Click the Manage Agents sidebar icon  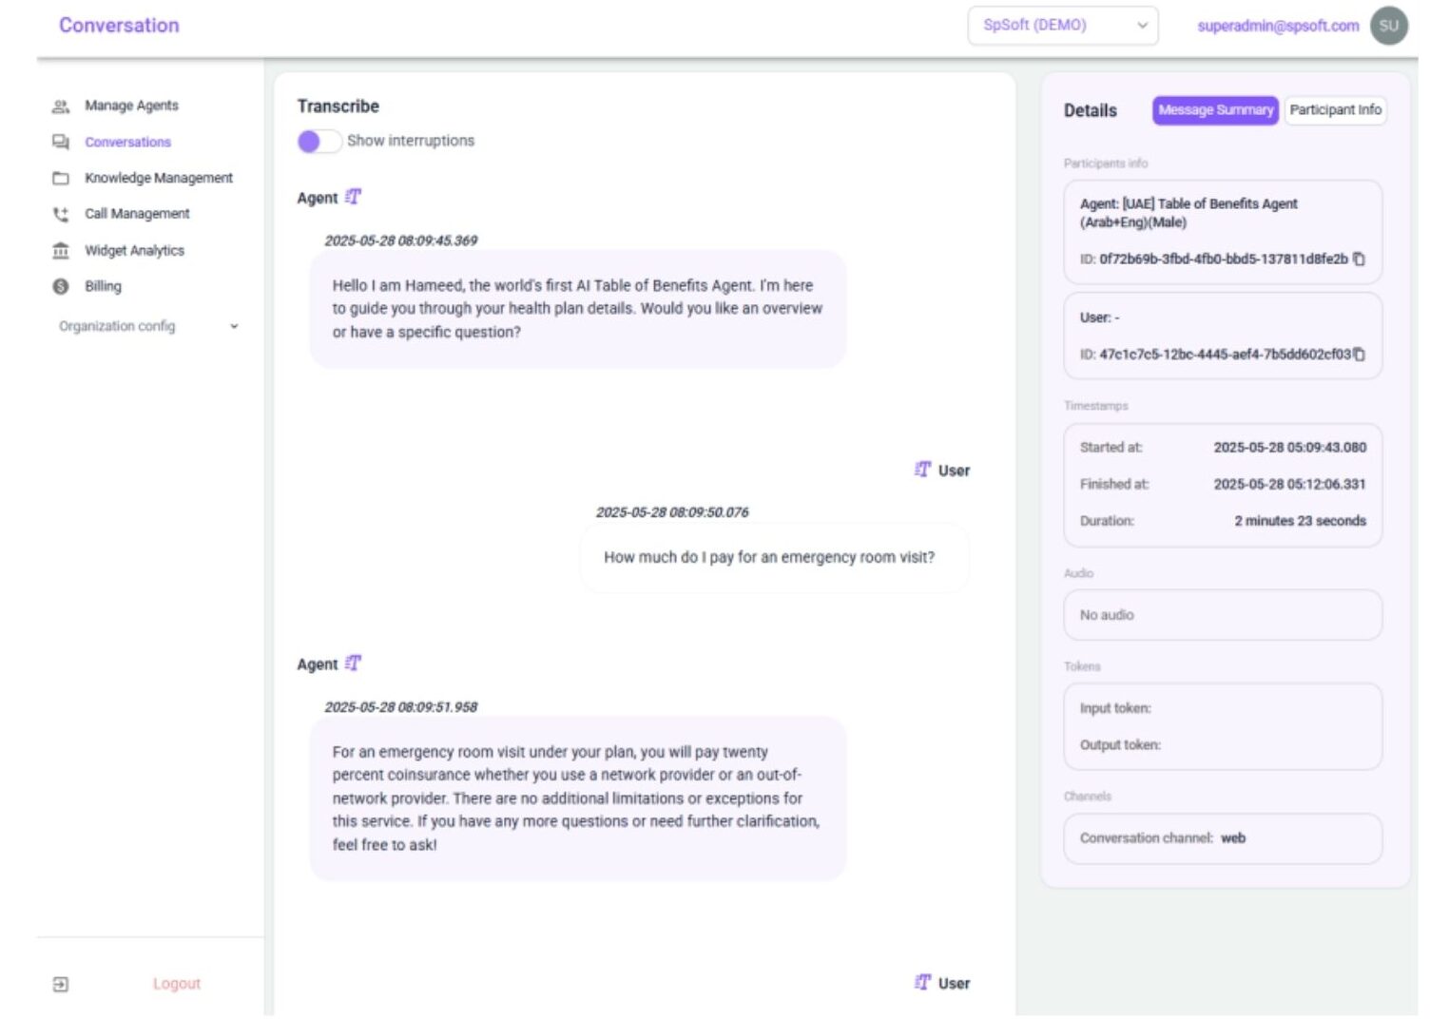pos(61,106)
